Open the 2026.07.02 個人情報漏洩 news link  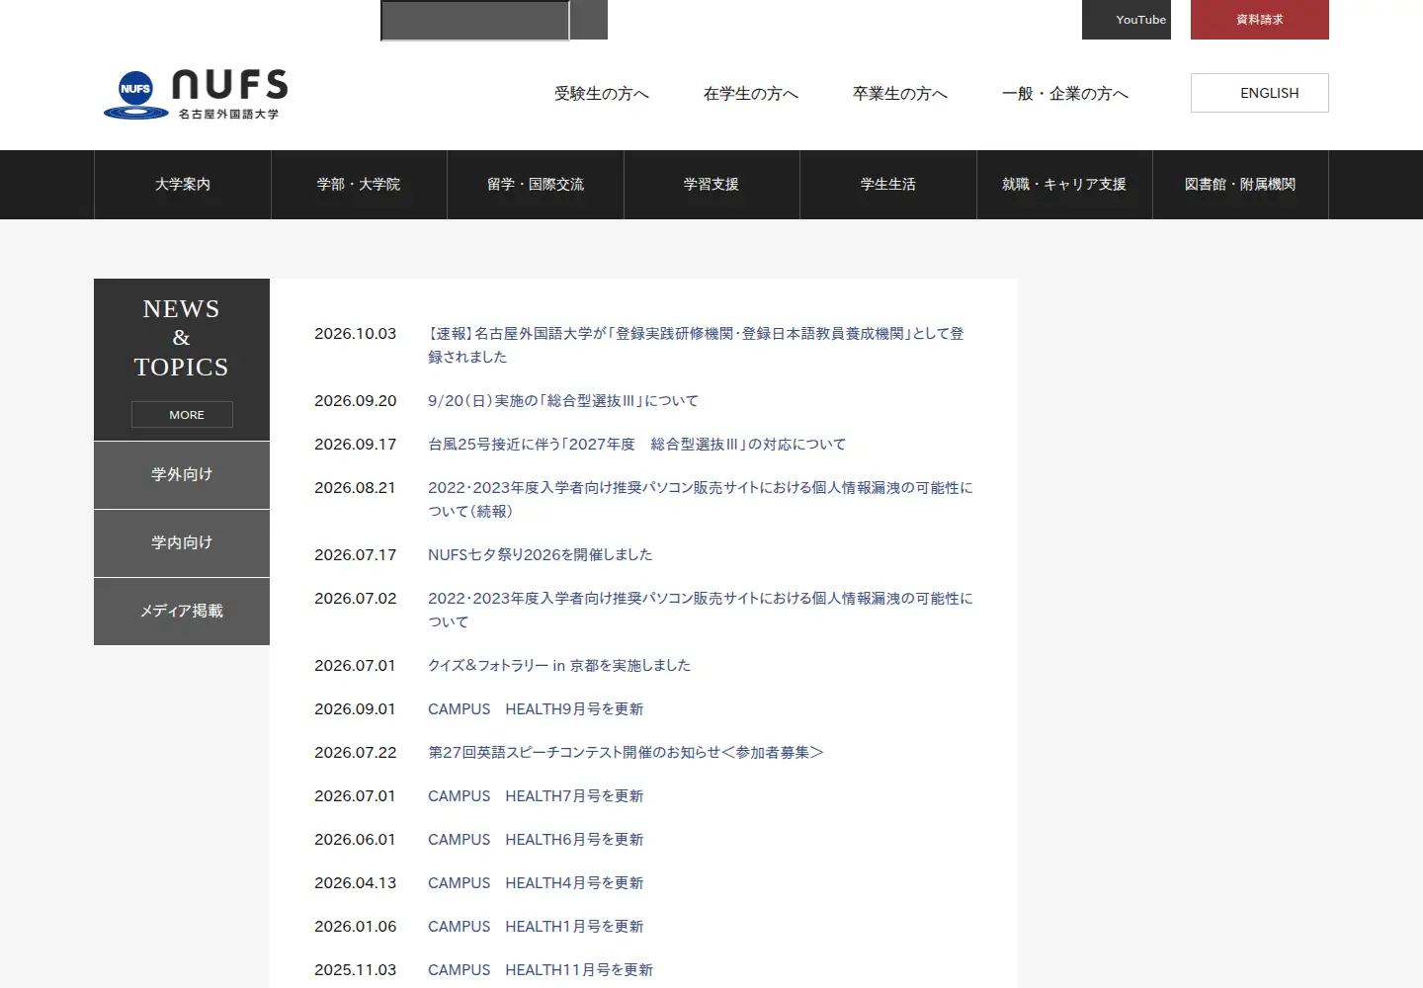pos(701,610)
